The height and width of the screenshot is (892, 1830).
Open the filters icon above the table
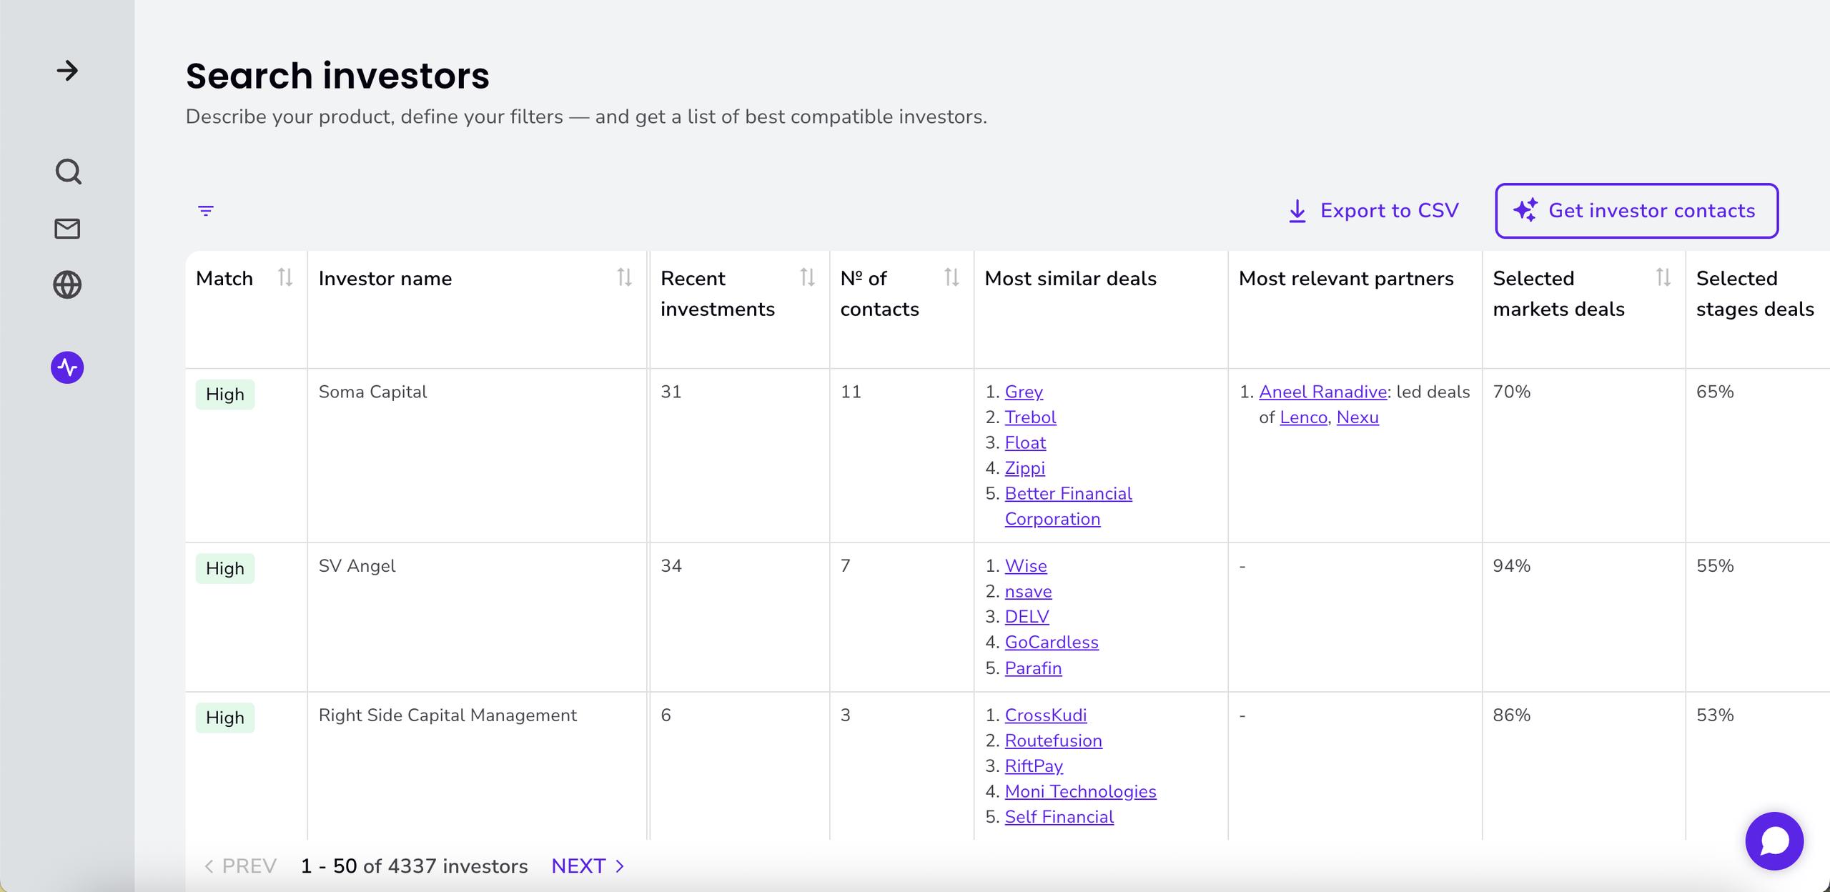pos(206,211)
